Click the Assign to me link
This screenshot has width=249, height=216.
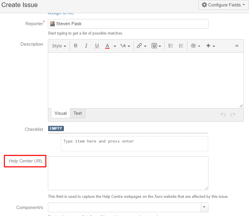tap(61, 13)
